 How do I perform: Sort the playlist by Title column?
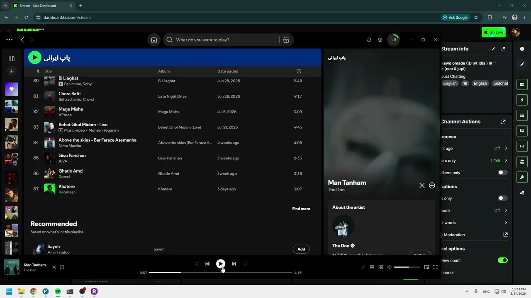tap(48, 71)
